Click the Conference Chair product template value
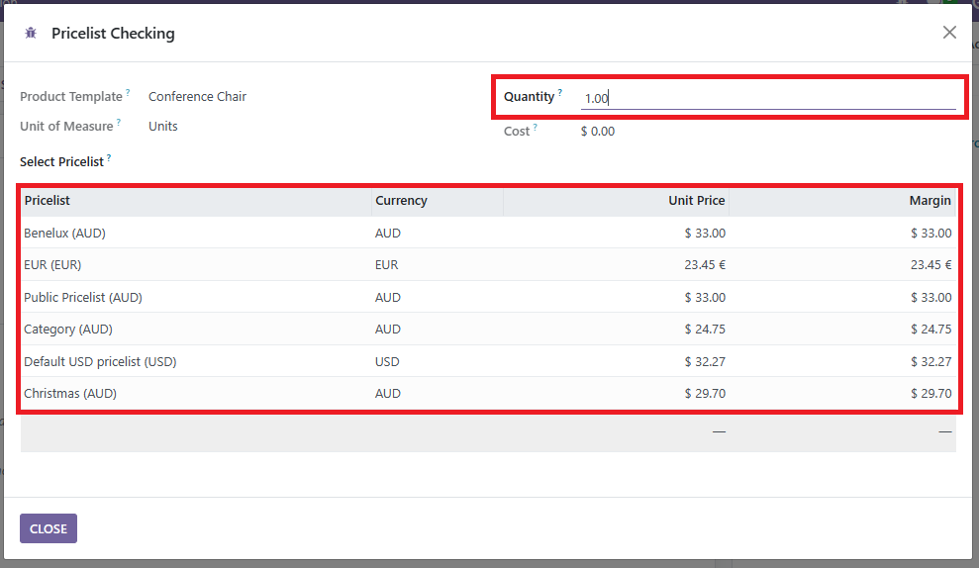The height and width of the screenshot is (568, 979). click(x=197, y=97)
